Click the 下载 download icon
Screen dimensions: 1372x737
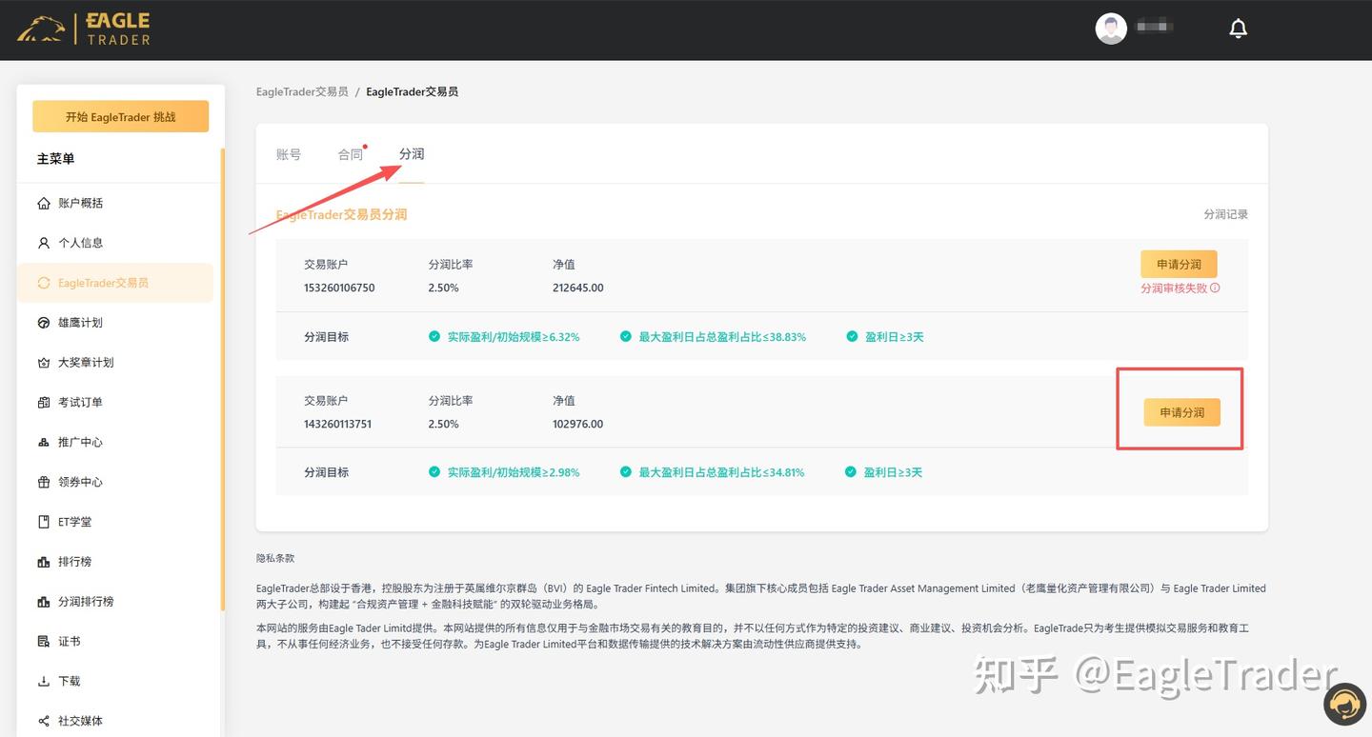[43, 680]
